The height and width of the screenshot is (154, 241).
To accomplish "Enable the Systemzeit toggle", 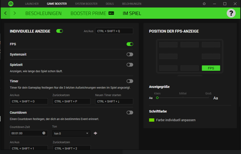I will click(130, 54).
